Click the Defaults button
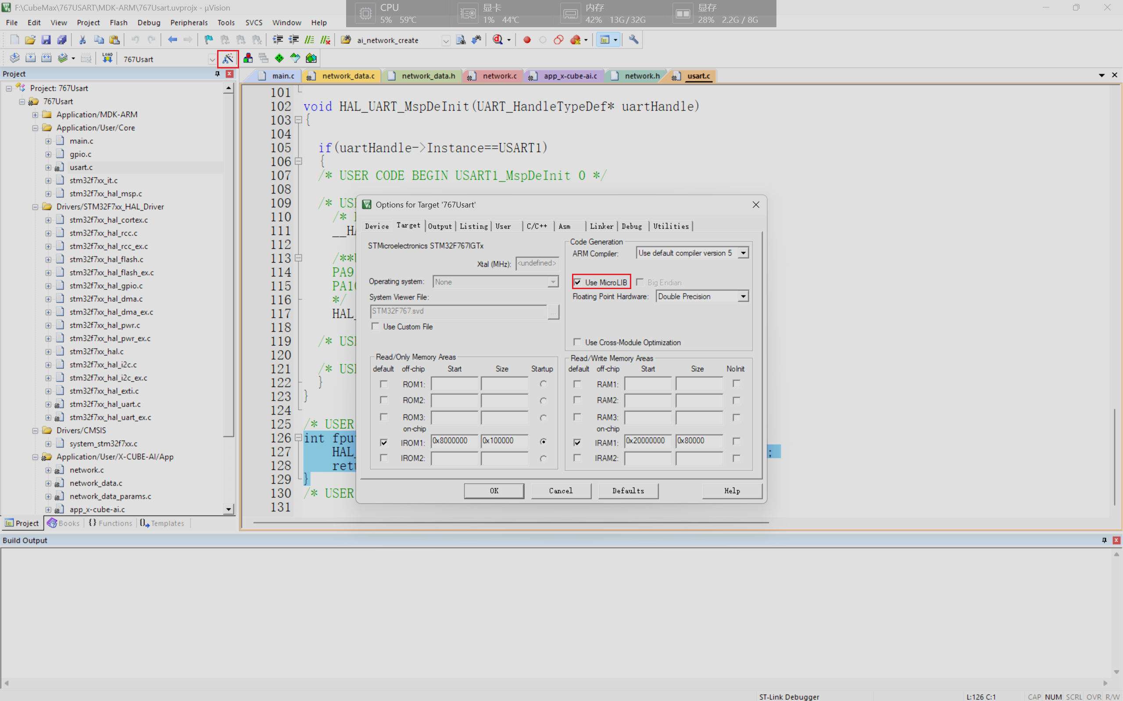Screen dimensions: 1123x701 click(x=628, y=490)
